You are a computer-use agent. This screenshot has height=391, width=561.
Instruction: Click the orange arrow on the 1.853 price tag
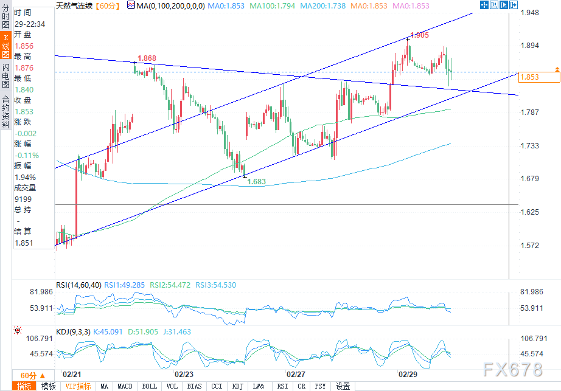coord(557,69)
